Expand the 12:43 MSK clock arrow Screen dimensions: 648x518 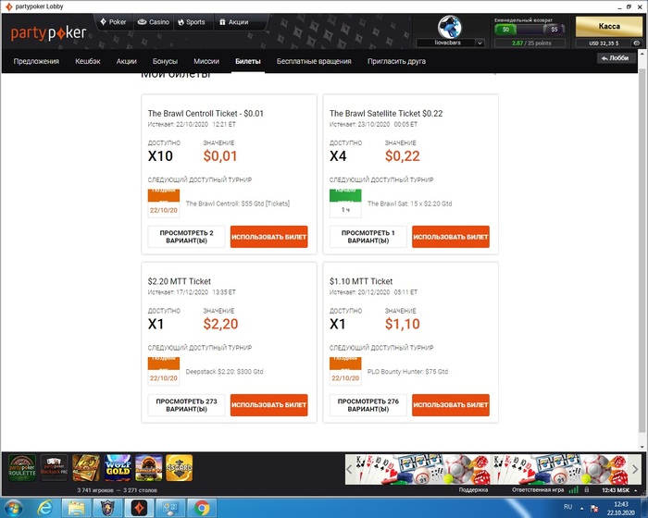click(x=636, y=490)
